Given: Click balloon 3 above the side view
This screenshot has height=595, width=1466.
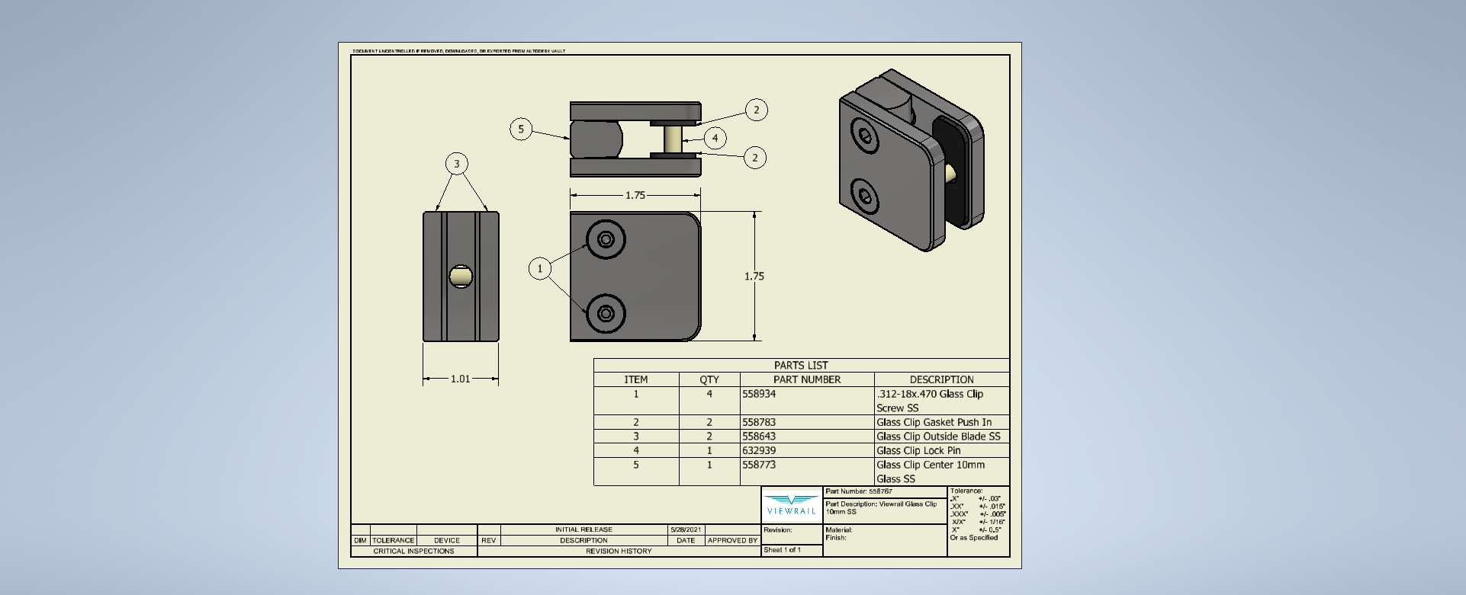Looking at the screenshot, I should click(457, 164).
